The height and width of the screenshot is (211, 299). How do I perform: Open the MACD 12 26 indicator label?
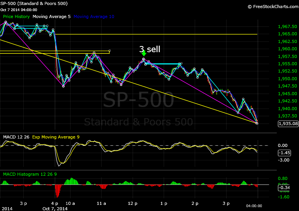tap(16, 137)
